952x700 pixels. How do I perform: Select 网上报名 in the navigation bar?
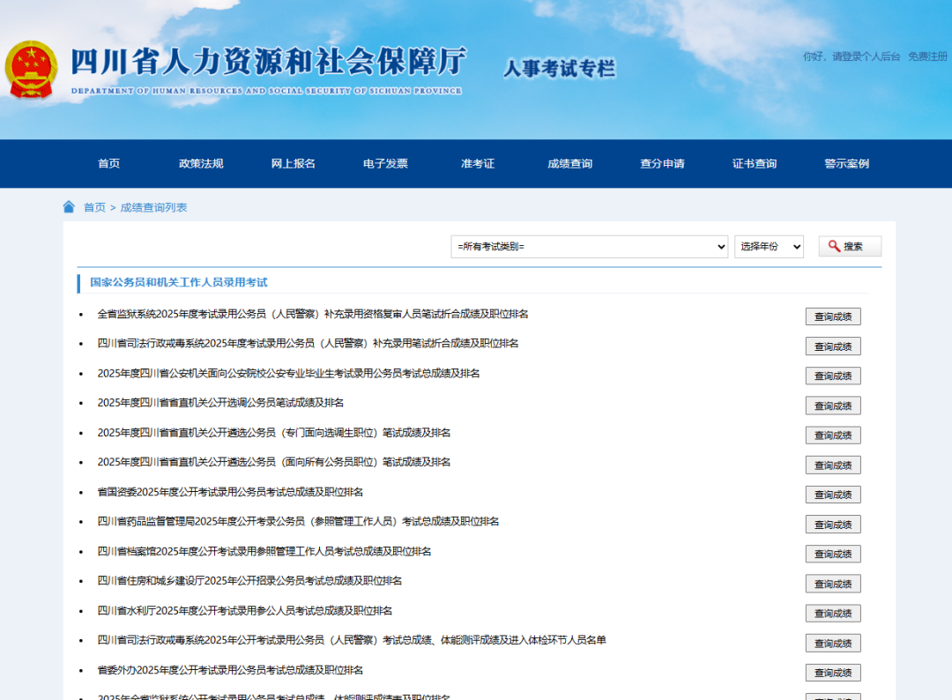[293, 164]
